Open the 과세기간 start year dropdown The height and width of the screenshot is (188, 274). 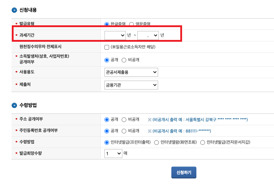coord(115,35)
